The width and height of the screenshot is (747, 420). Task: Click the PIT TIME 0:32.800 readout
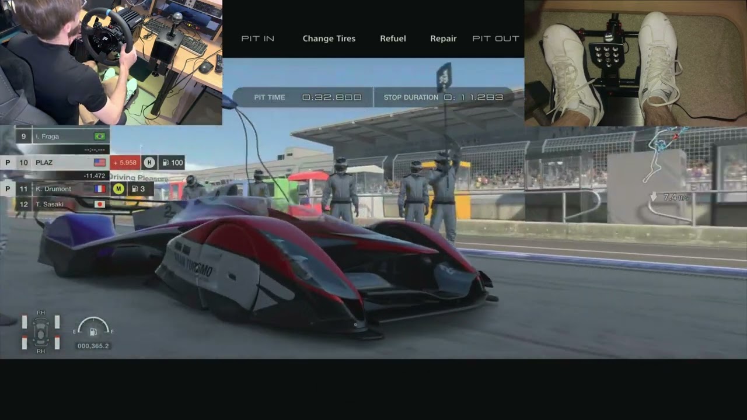point(308,97)
